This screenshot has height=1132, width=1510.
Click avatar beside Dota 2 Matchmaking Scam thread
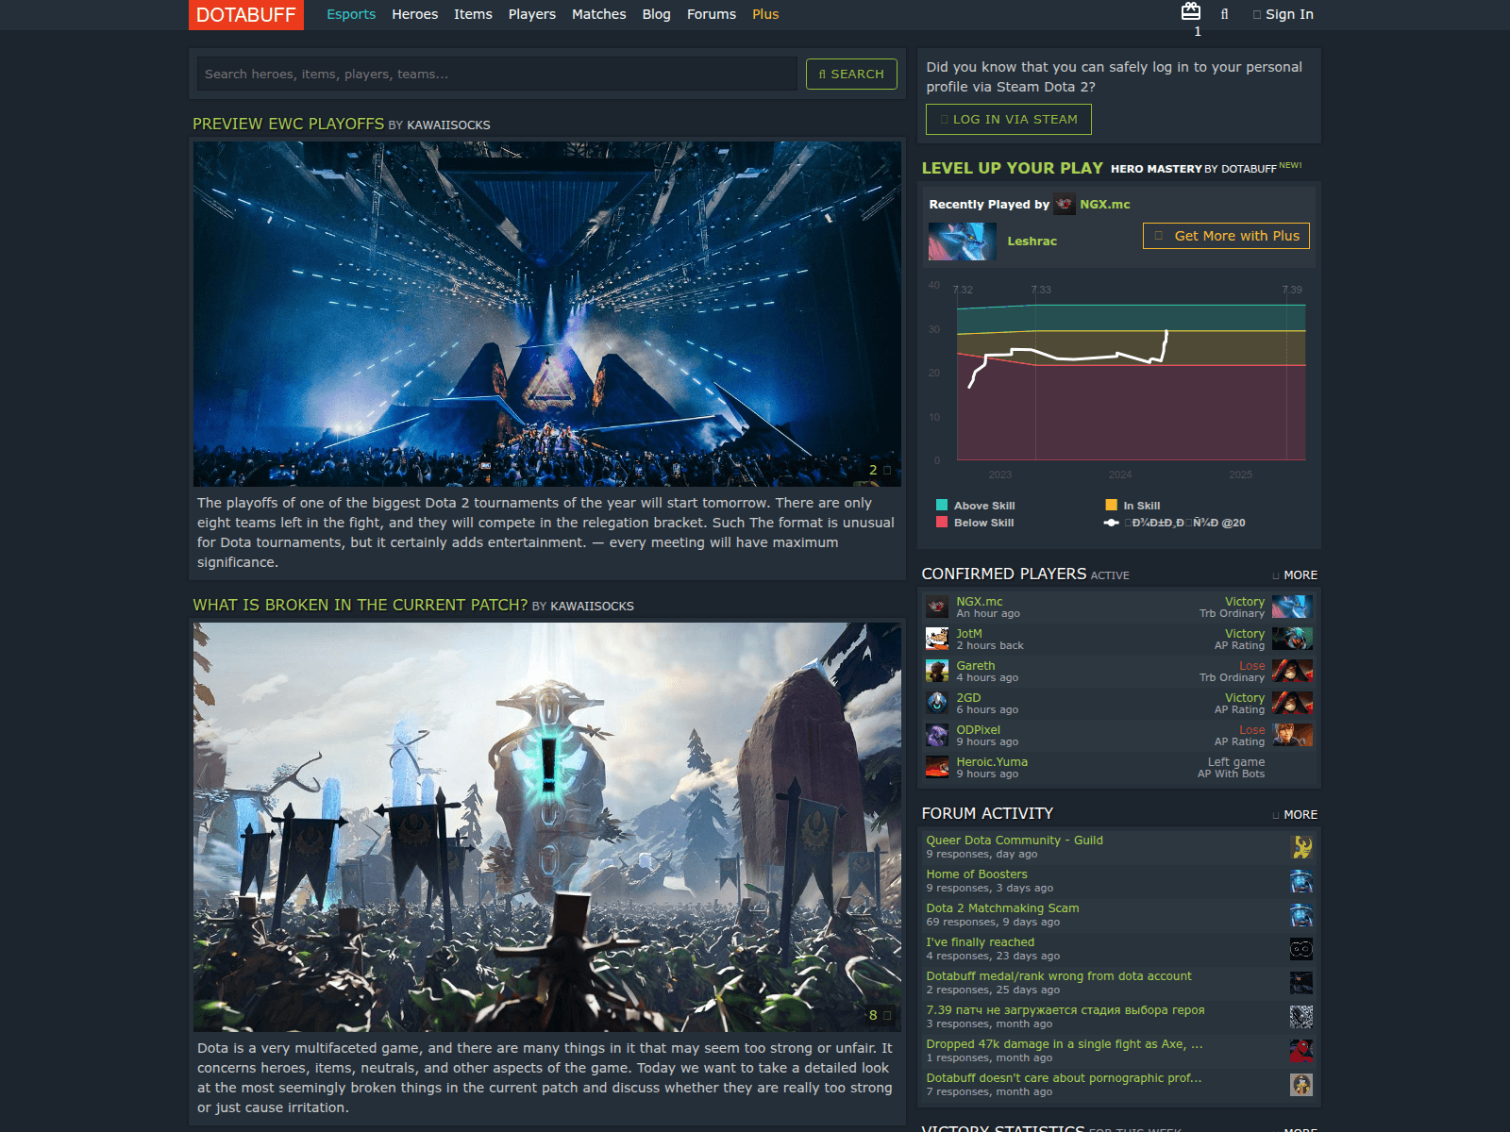point(1301,915)
